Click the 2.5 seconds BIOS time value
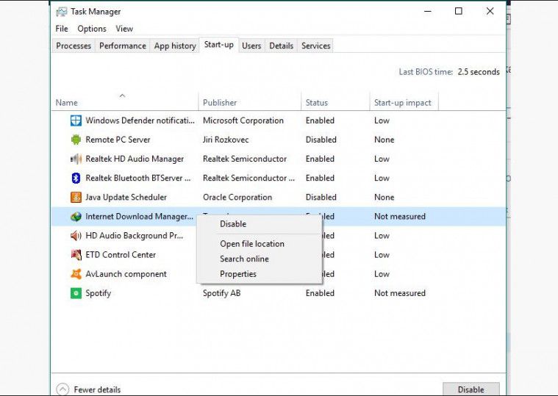Viewport: 558px width, 396px height. pos(479,72)
